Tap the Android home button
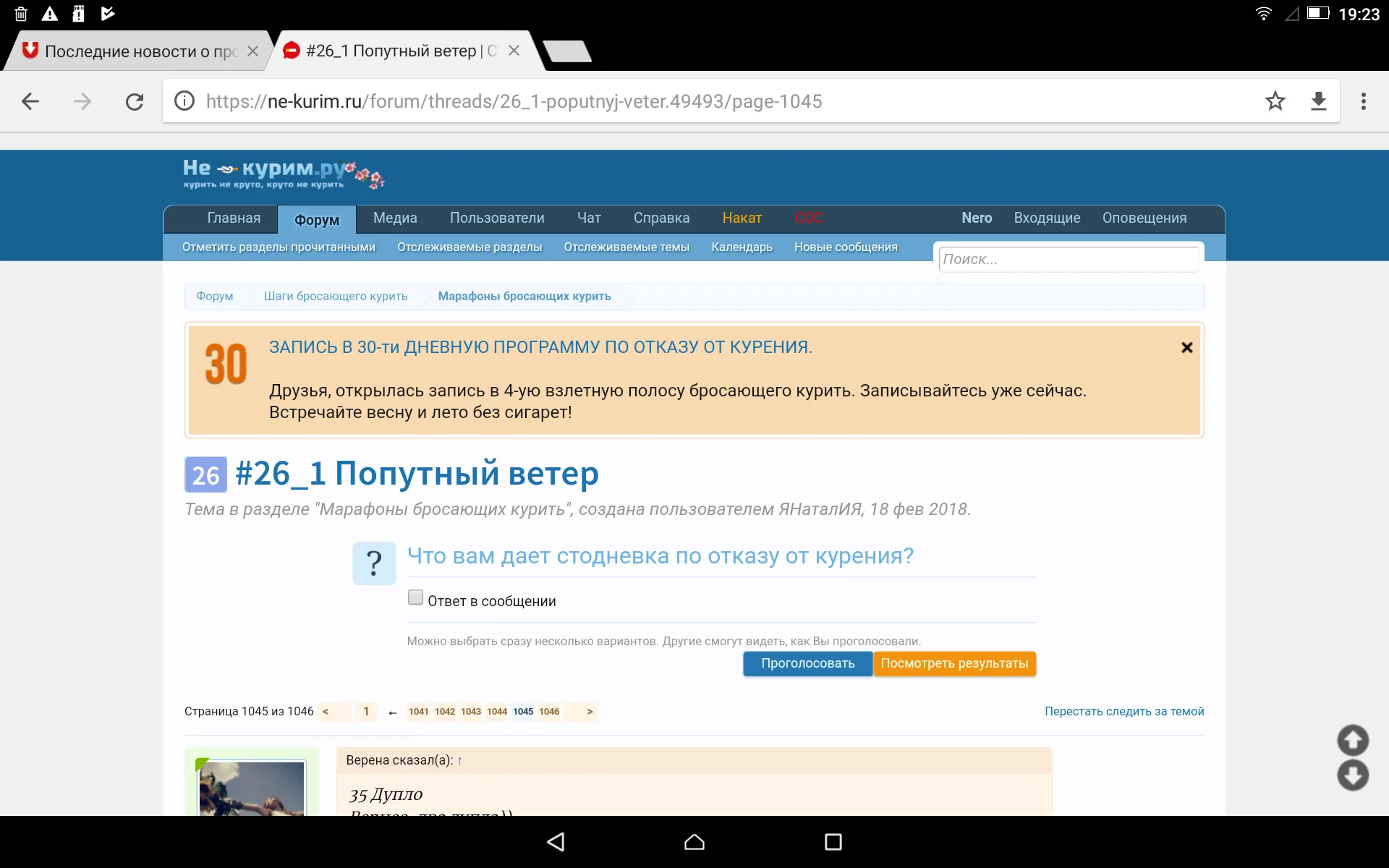Screen dimensions: 1389x868 tap(693, 842)
